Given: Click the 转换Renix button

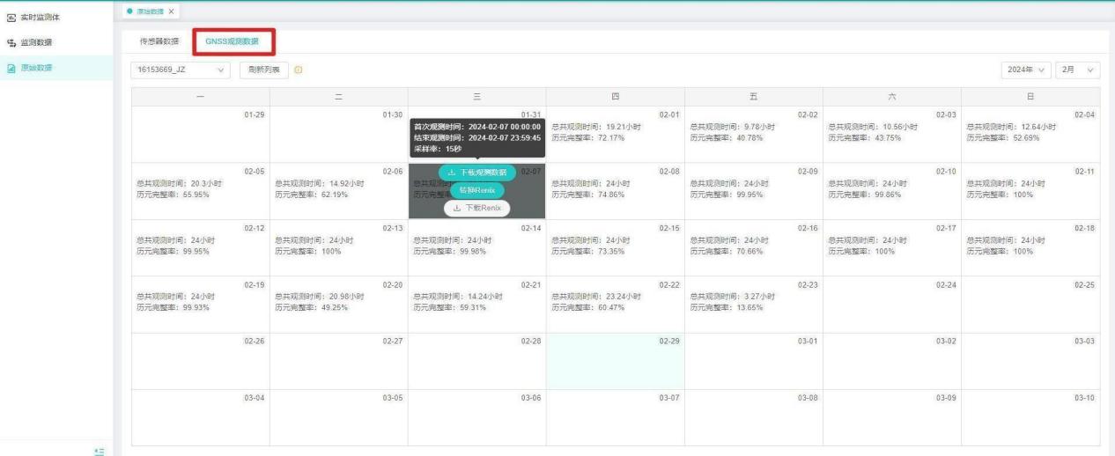Looking at the screenshot, I should coord(477,190).
